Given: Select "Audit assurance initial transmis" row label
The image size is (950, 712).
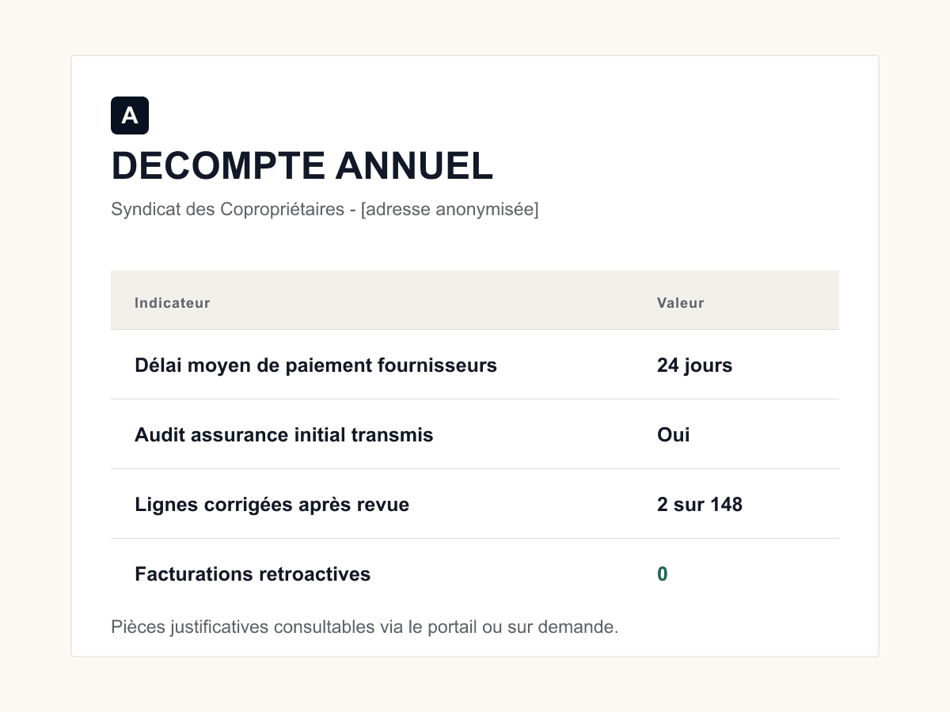Looking at the screenshot, I should [284, 435].
